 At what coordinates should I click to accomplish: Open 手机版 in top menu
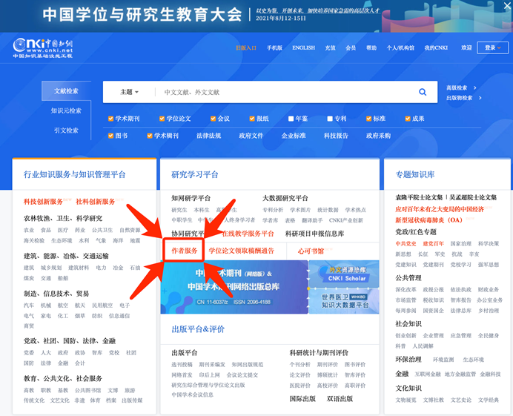click(x=274, y=47)
